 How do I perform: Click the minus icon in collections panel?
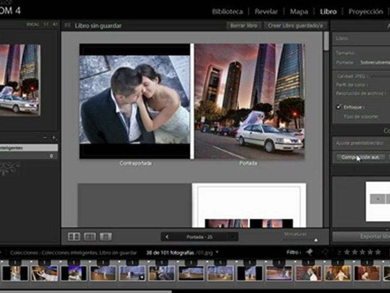pos(45,137)
